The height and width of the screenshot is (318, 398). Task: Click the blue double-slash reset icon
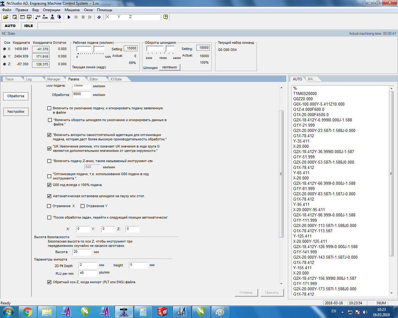coord(99,17)
